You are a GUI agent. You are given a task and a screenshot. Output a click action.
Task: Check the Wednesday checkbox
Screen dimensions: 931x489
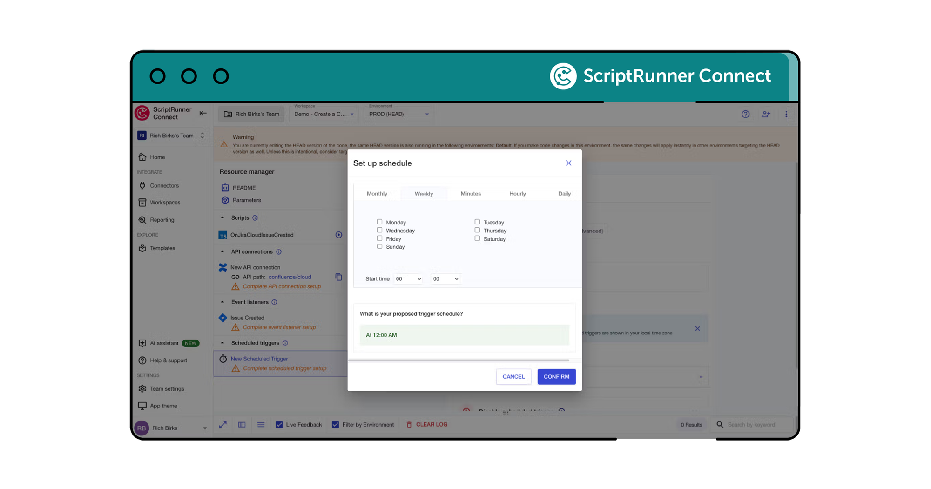coord(379,230)
